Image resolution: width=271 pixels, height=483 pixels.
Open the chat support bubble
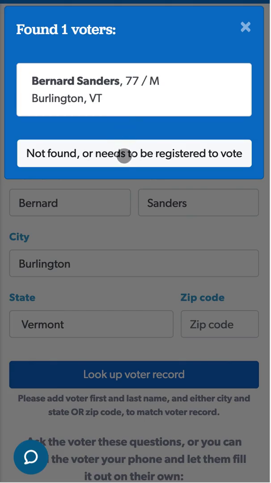pyautogui.click(x=30, y=457)
